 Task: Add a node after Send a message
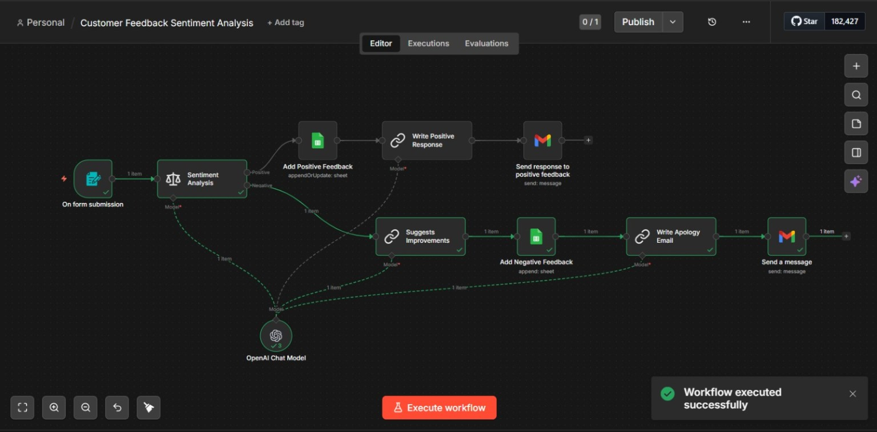tap(846, 237)
